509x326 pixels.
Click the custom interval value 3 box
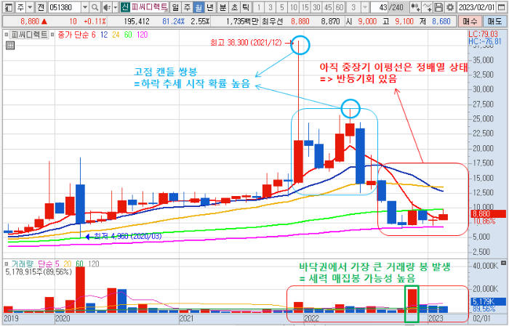353,7
